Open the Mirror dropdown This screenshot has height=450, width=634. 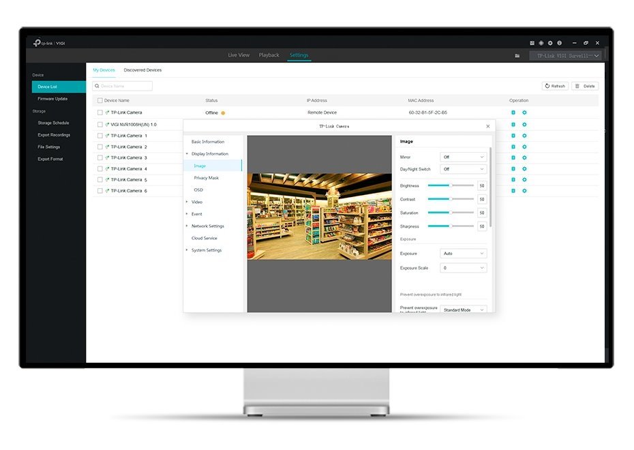[464, 157]
